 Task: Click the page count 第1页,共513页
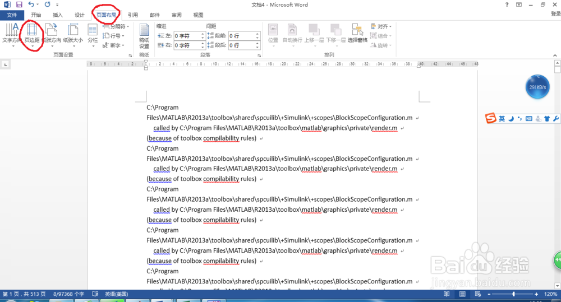[x=24, y=294]
